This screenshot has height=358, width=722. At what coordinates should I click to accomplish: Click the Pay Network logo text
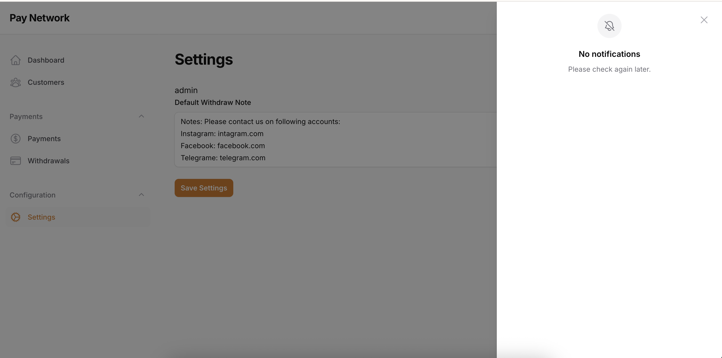click(40, 18)
